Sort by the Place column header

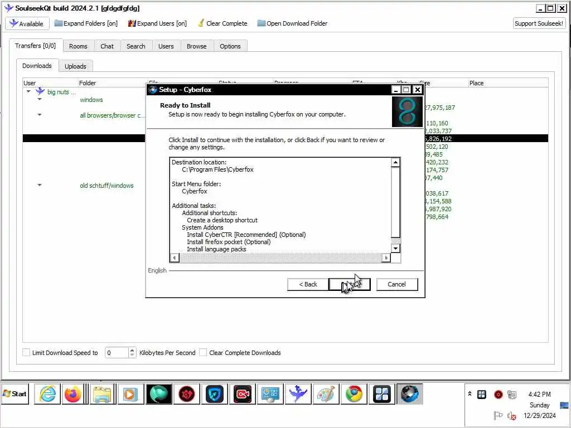point(508,83)
